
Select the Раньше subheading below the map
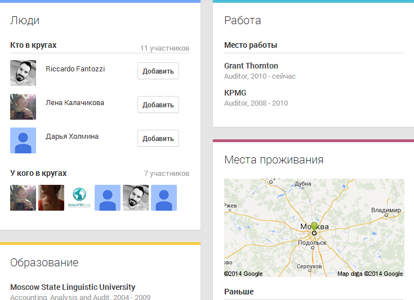(239, 292)
